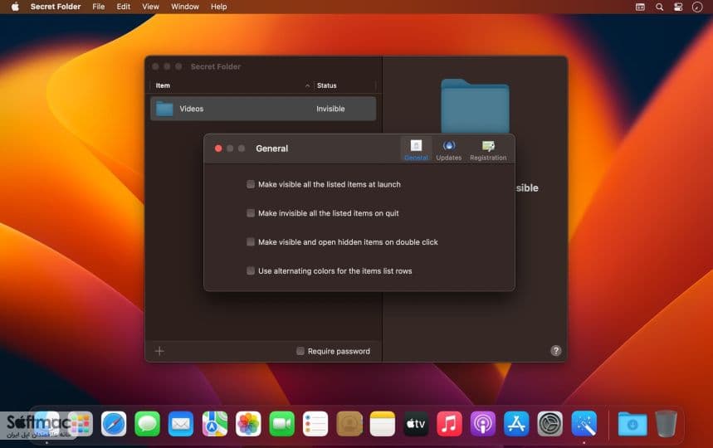This screenshot has height=448, width=713.
Task: Open FaceTime from the Dock
Action: pos(282,424)
